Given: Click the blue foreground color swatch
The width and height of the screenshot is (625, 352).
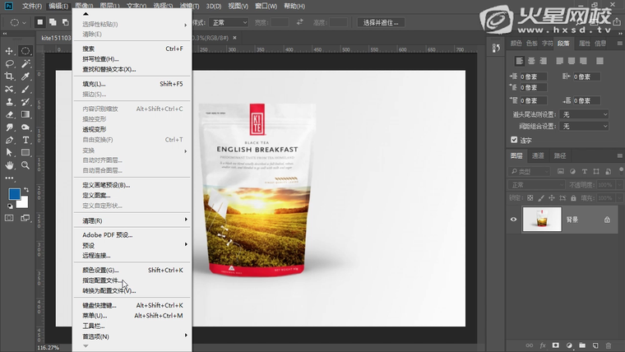Looking at the screenshot, I should (14, 195).
